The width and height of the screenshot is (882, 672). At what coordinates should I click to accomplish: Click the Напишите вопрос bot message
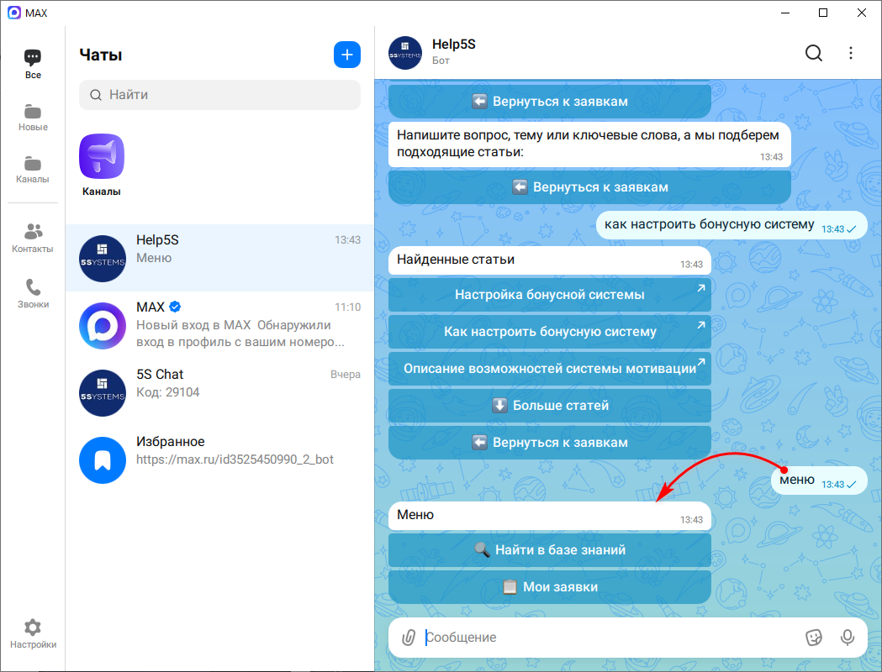click(589, 144)
